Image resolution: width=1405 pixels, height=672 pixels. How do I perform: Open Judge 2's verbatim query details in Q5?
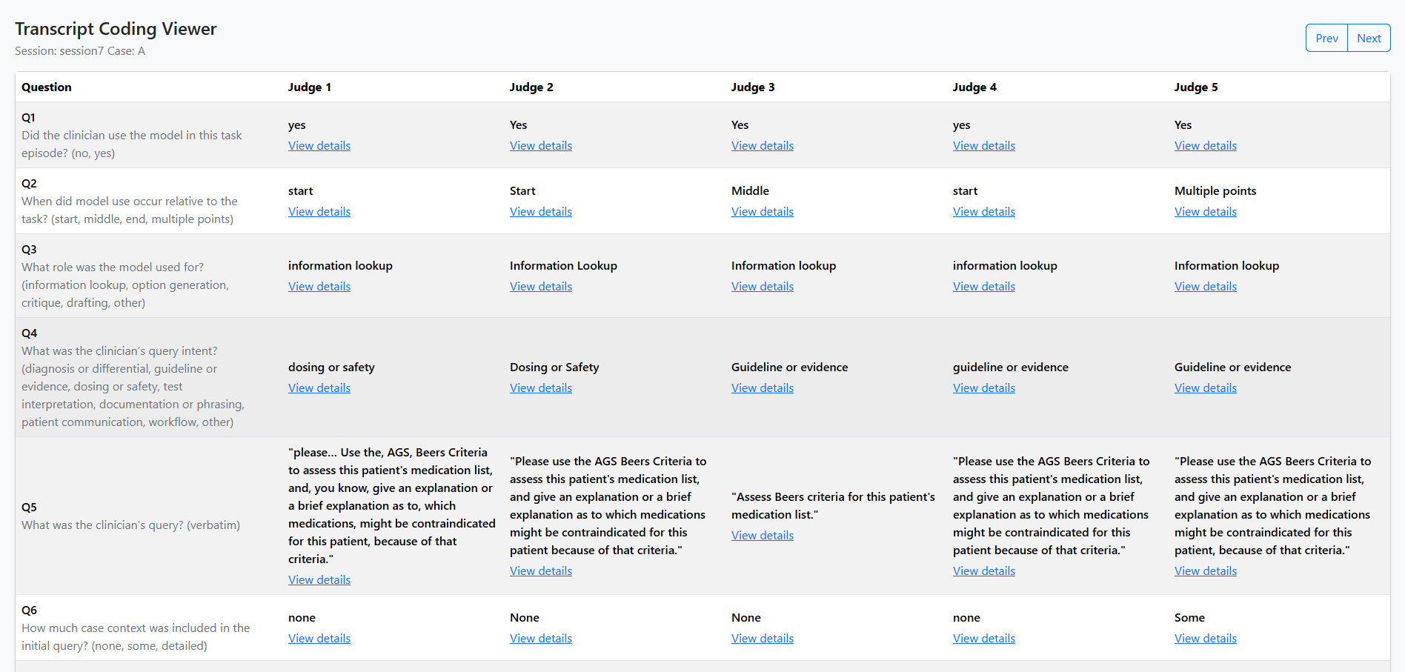[x=540, y=570]
